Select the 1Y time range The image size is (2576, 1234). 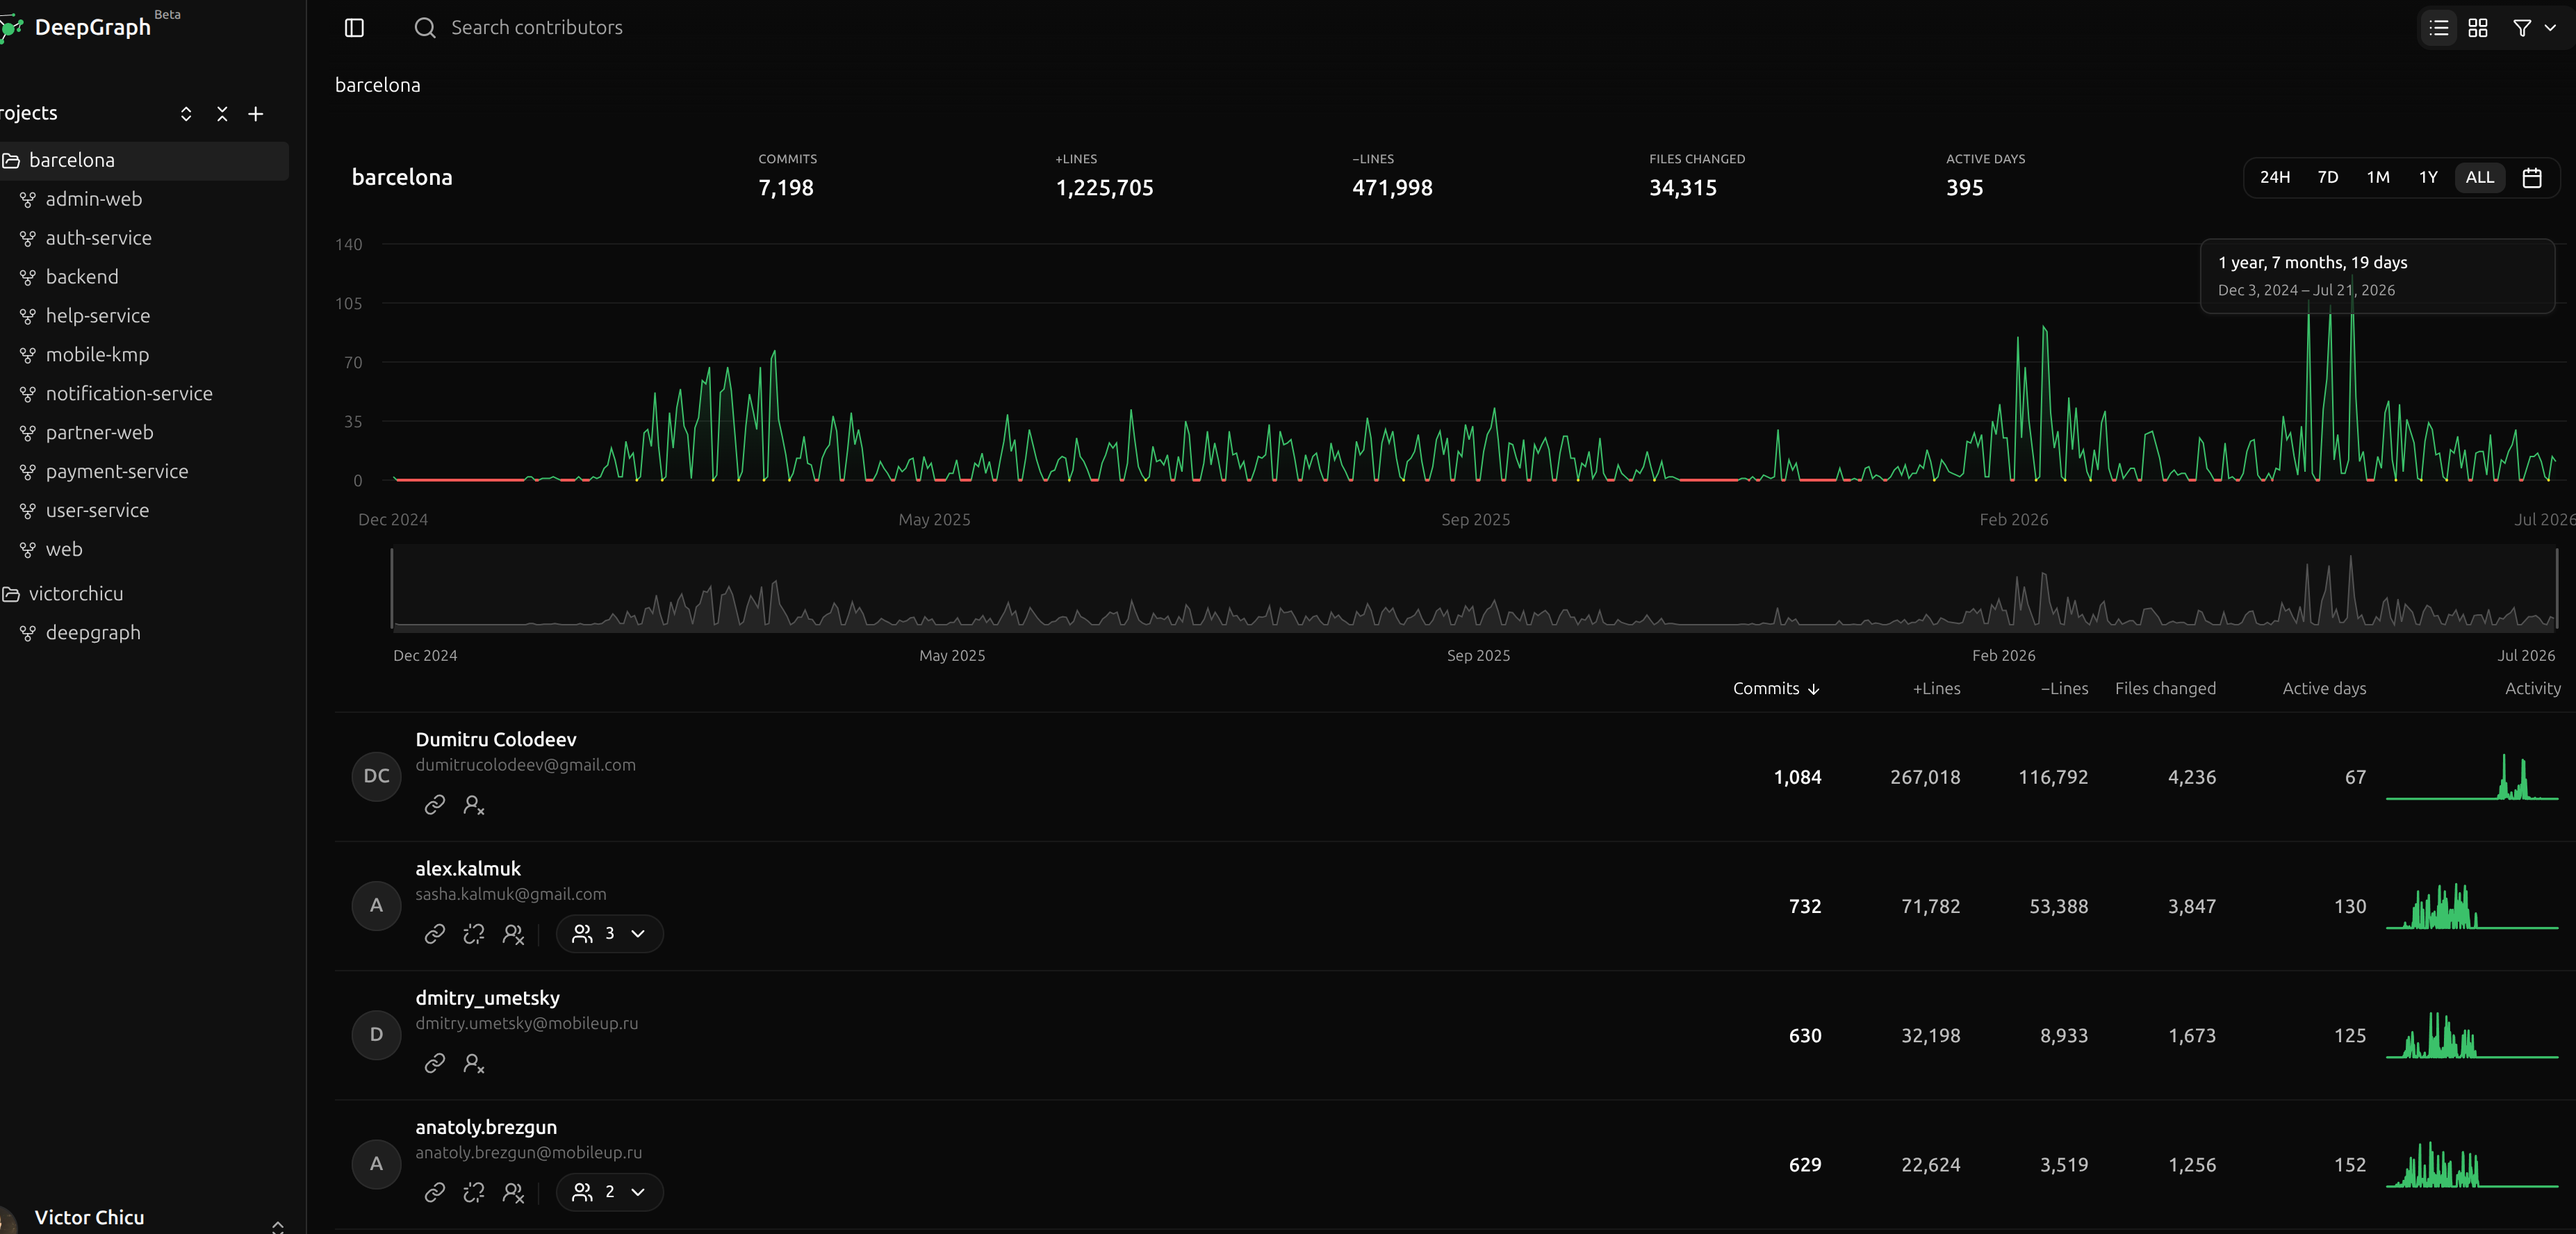coord(2428,177)
